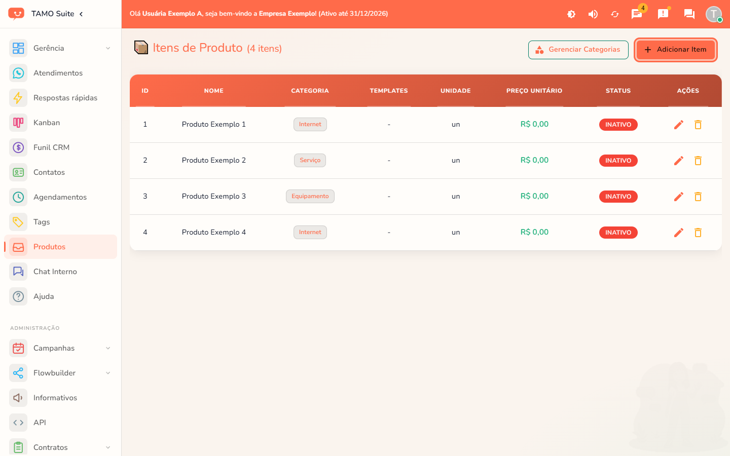Open Kanban from the sidebar
The width and height of the screenshot is (730, 456).
tap(60, 123)
